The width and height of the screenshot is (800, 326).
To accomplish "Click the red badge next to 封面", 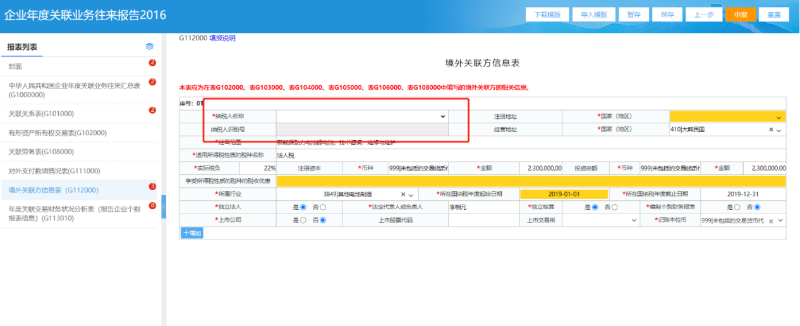I will click(x=152, y=63).
